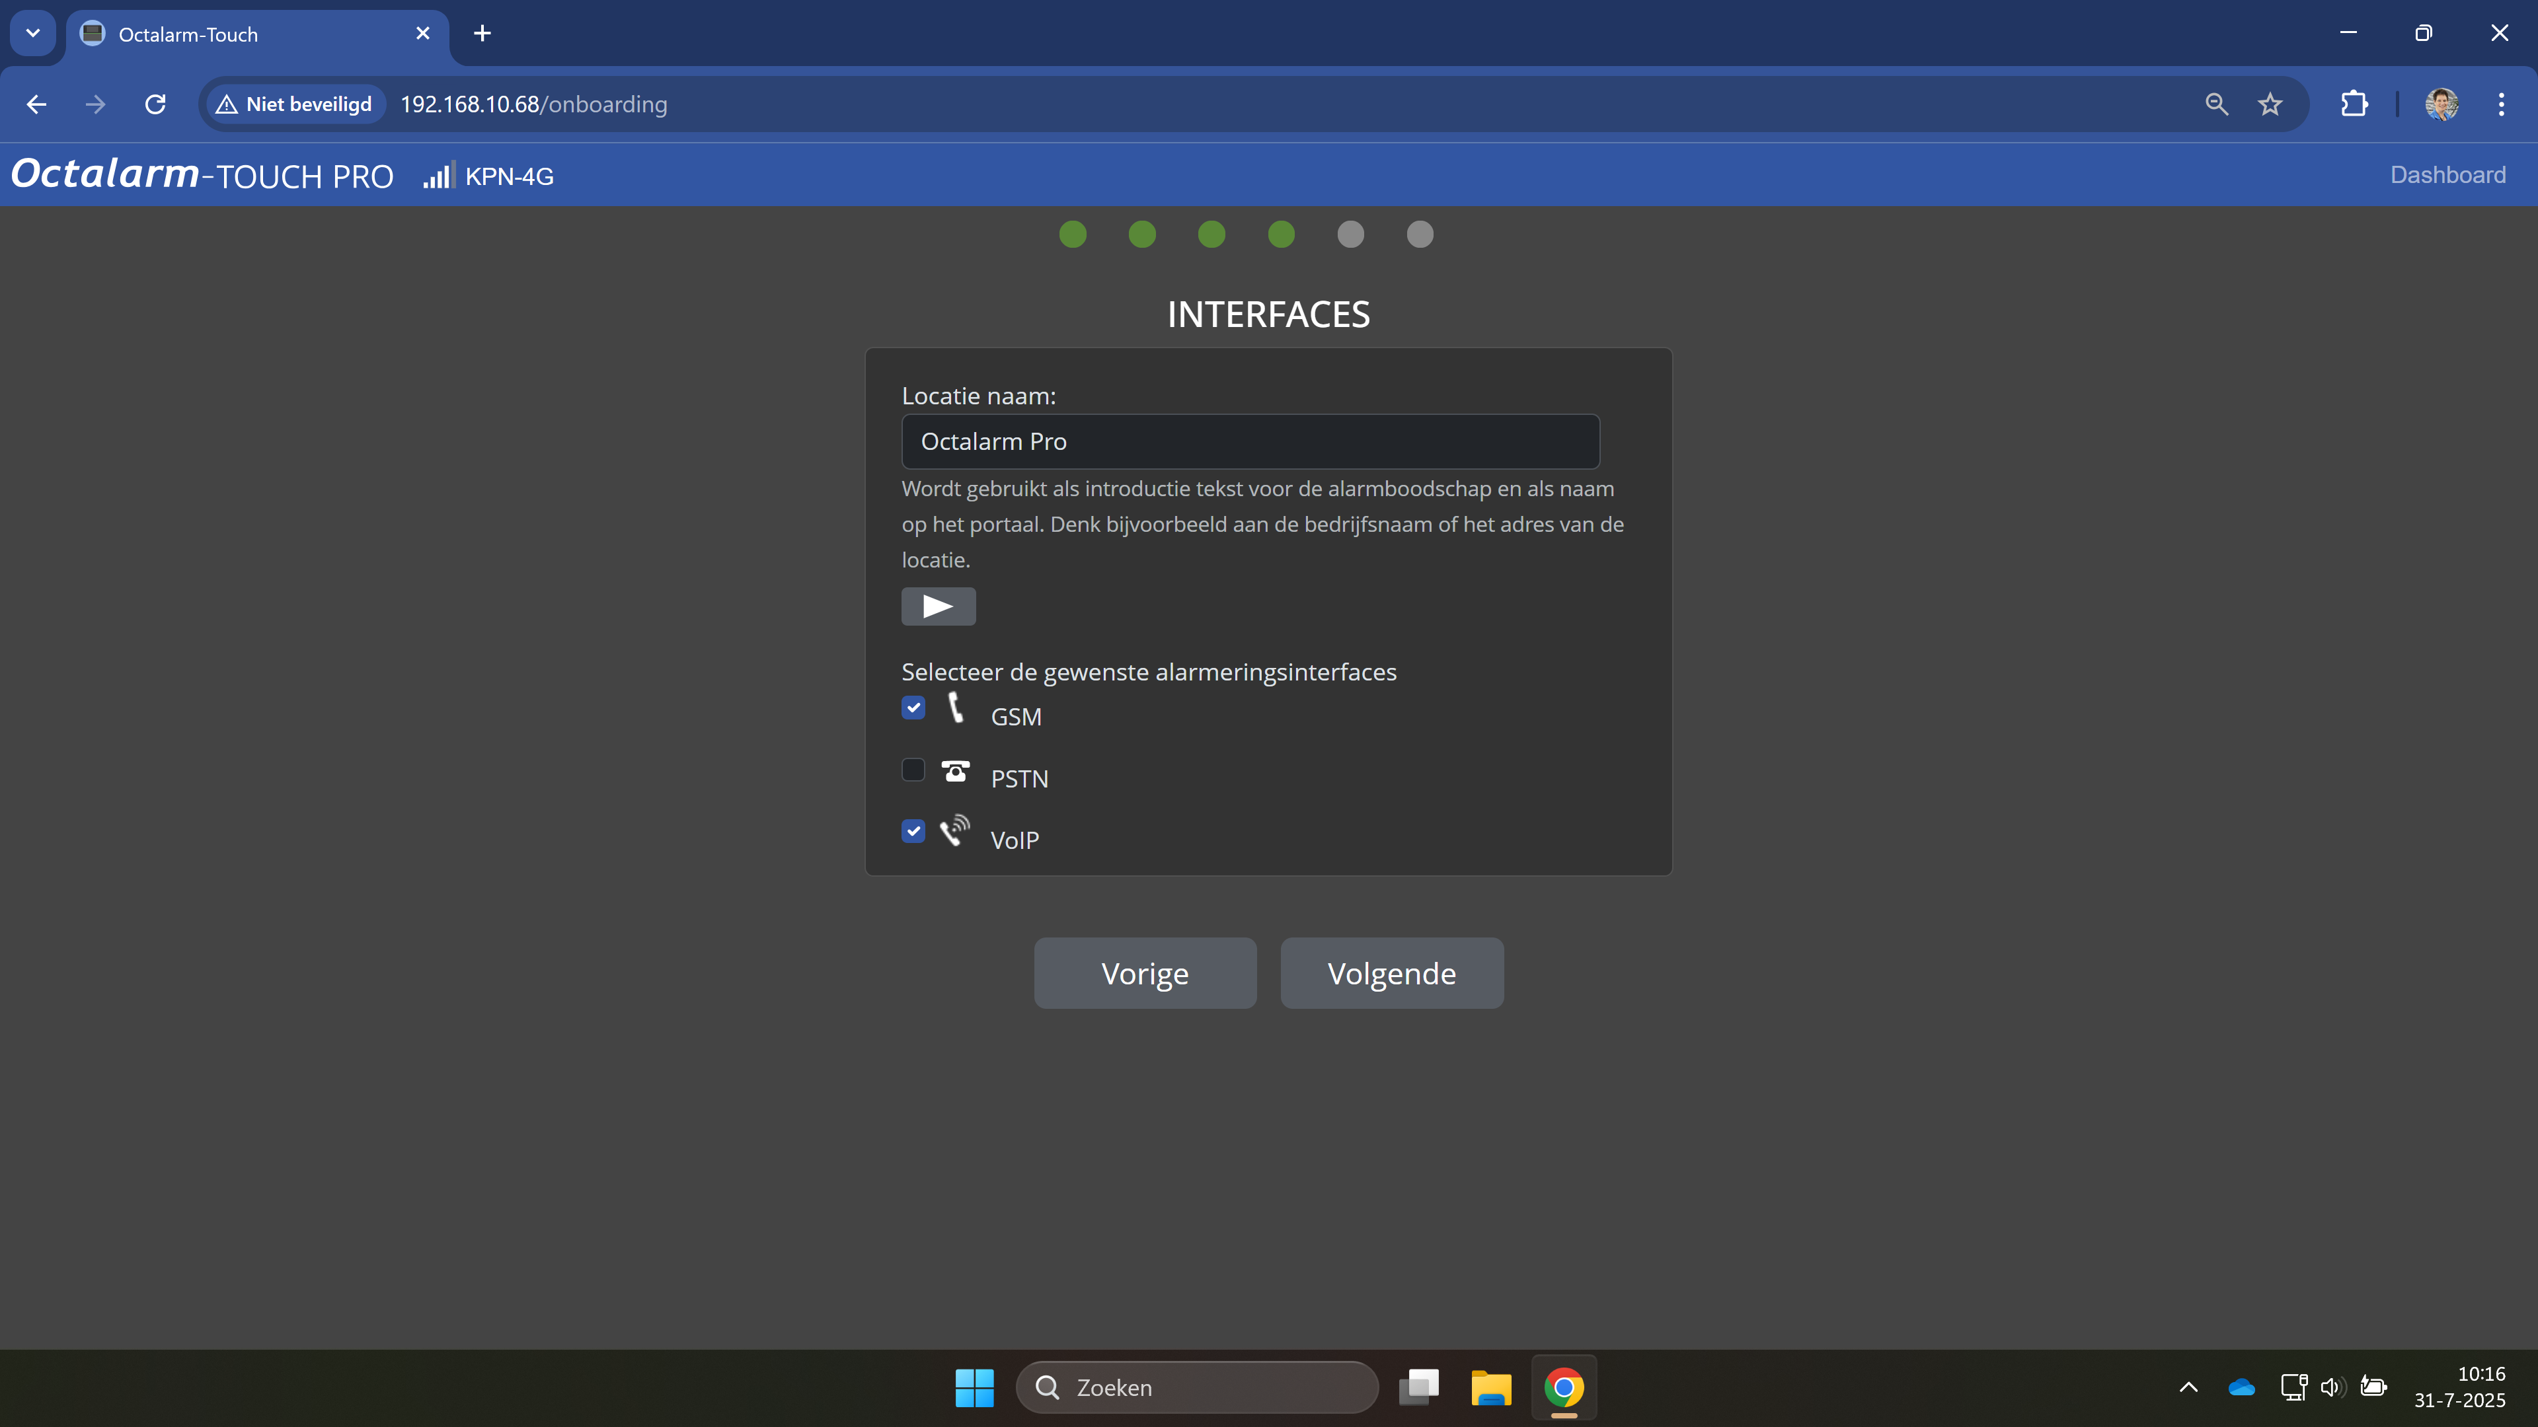Click the GSM handset icon
Screen dimensions: 2538x1427
click(954, 708)
